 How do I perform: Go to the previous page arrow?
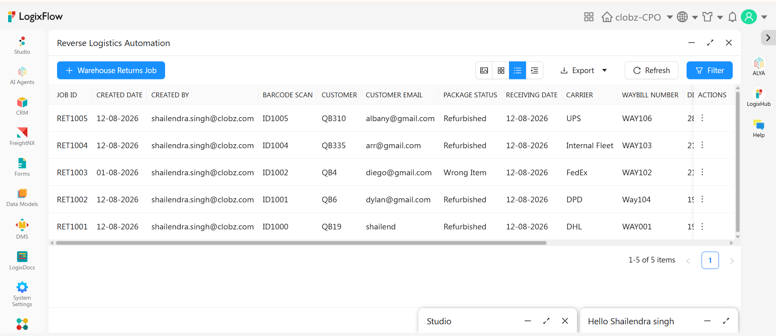[688, 261]
